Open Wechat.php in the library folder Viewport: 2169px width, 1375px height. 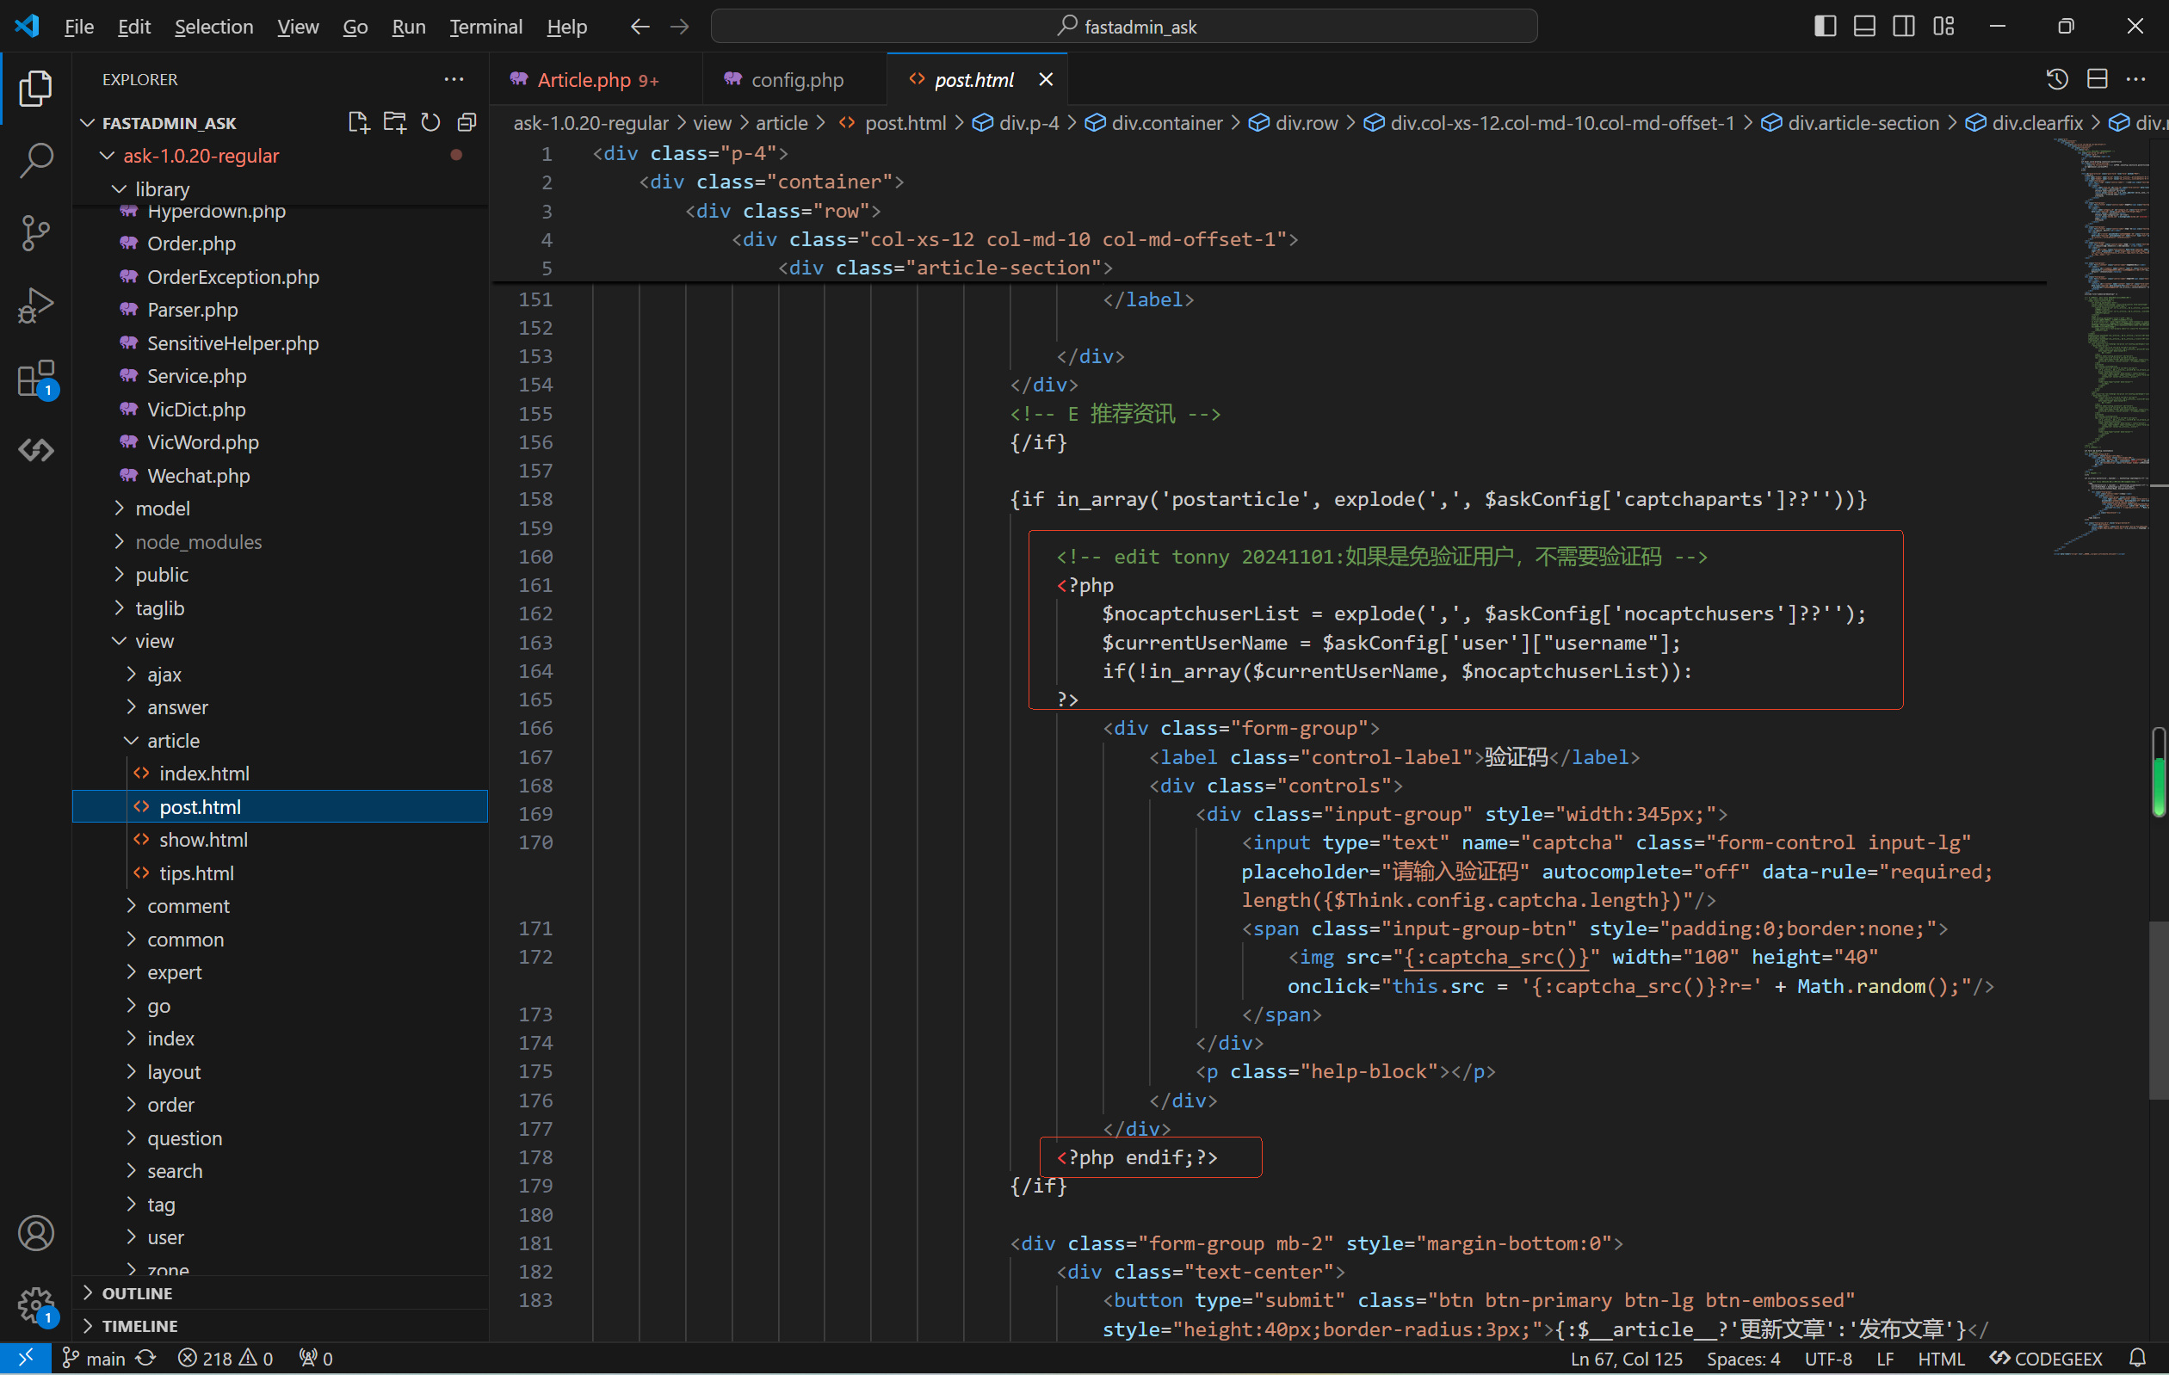(x=198, y=476)
